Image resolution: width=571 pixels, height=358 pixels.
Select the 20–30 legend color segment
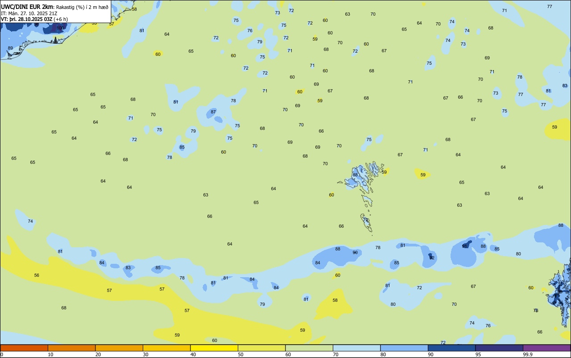[x=119, y=348]
